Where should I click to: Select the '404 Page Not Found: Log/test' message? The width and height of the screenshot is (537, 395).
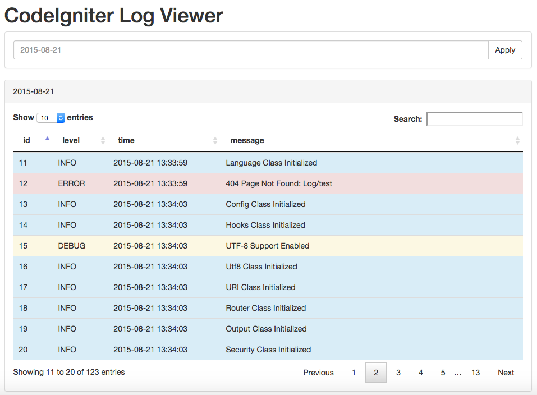(x=279, y=183)
